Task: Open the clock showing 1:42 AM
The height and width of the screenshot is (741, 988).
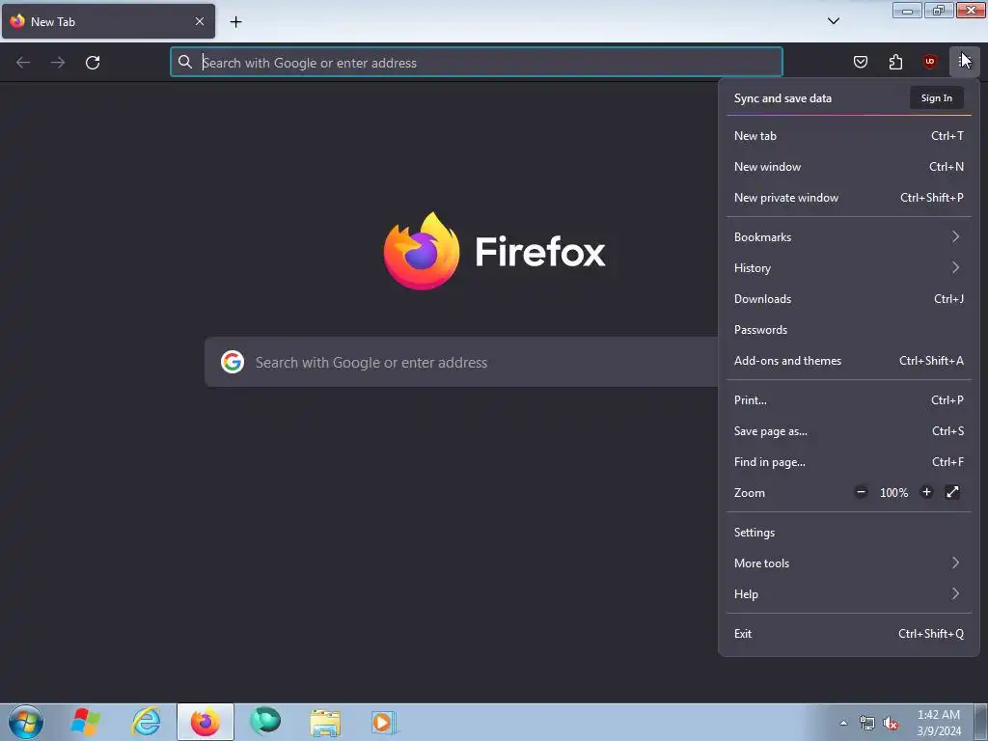Action: [938, 723]
